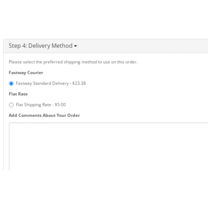Click the Fastway Courier heading
Screen dimensions: 208x208
[x=26, y=73]
